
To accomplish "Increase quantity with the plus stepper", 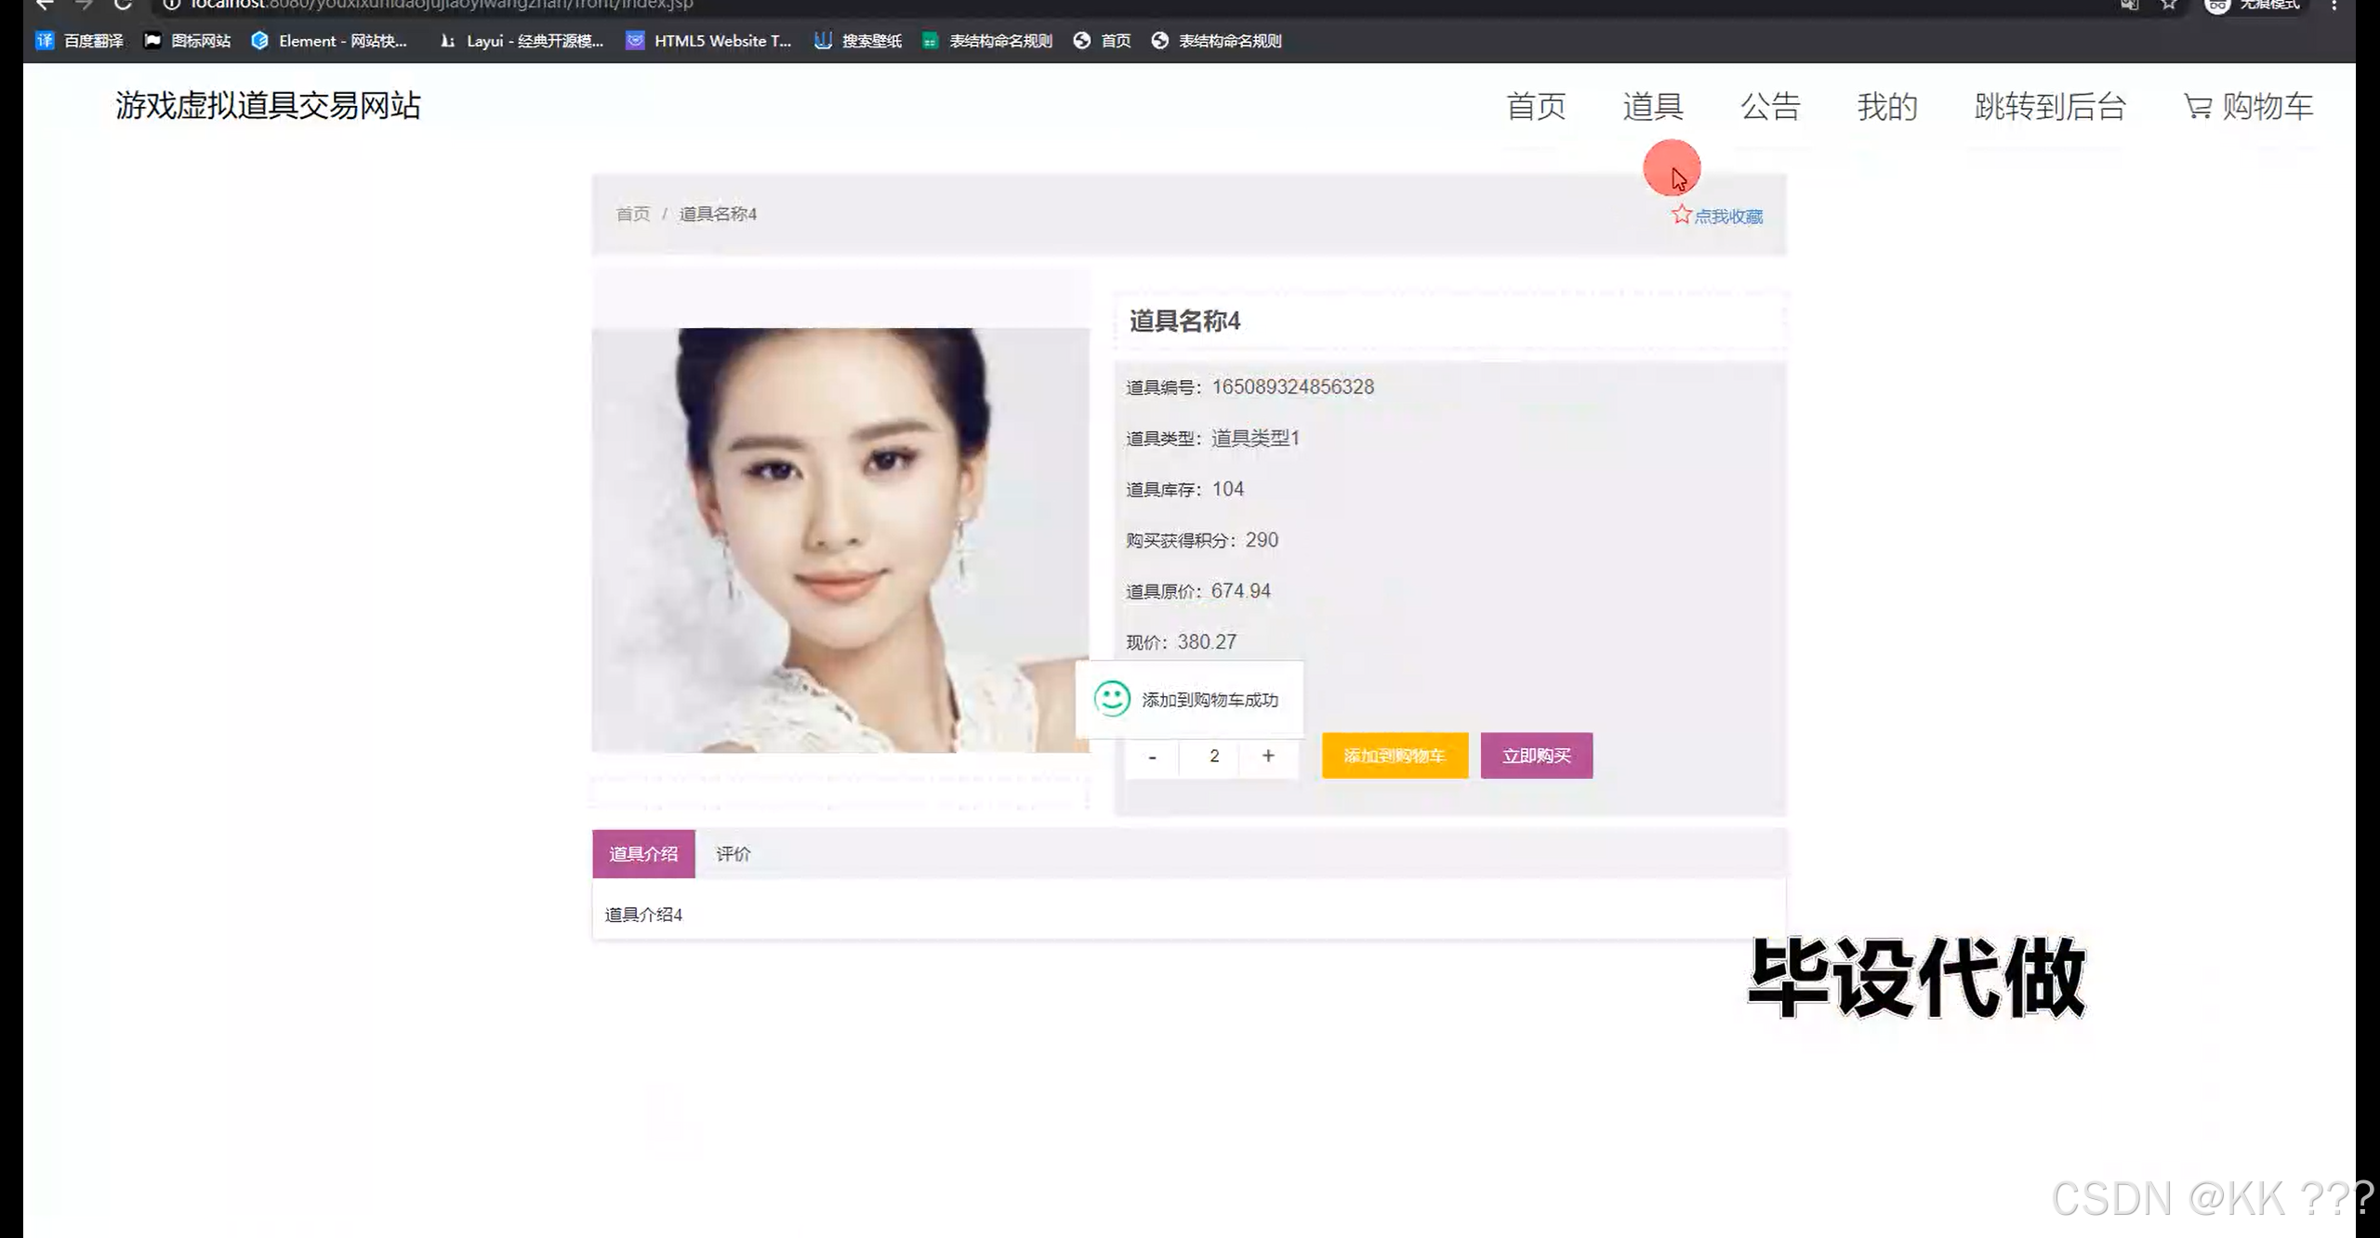I will click(1268, 757).
